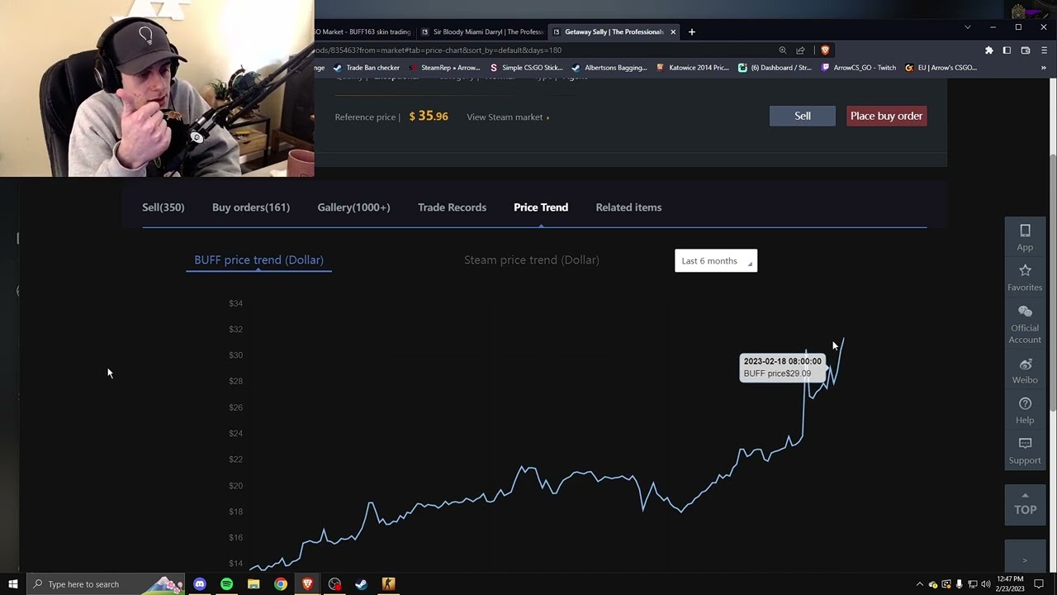Viewport: 1057px width, 595px height.
Task: Open OBS Studio from the taskbar
Action: [x=334, y=584]
